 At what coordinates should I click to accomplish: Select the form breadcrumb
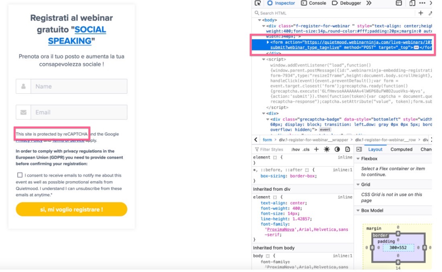tap(267, 140)
